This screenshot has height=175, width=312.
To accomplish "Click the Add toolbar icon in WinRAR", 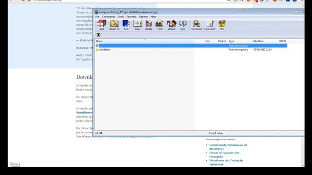I will pos(102,25).
